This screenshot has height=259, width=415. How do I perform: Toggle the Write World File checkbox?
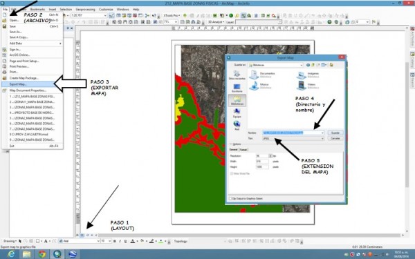click(232, 173)
